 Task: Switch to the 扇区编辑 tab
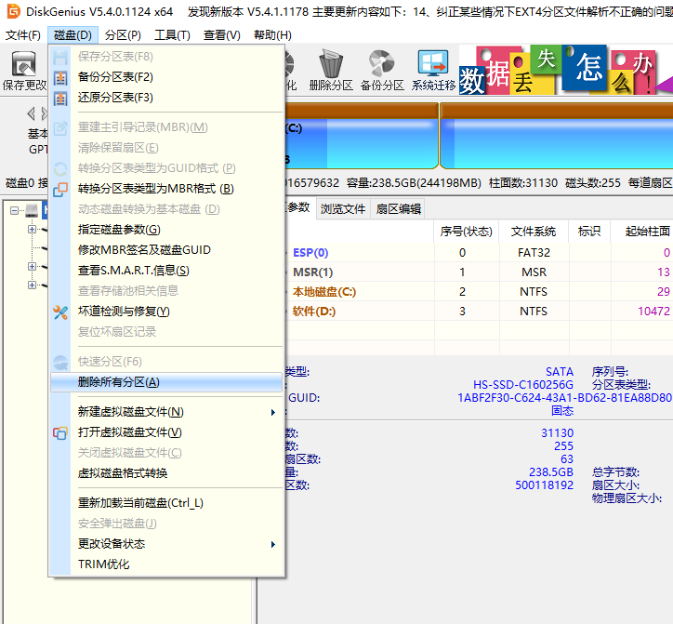point(397,208)
